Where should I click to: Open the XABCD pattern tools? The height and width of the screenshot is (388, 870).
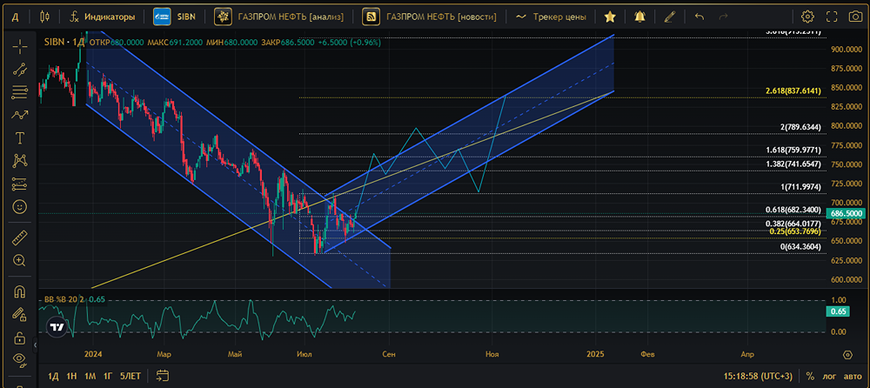click(x=20, y=161)
